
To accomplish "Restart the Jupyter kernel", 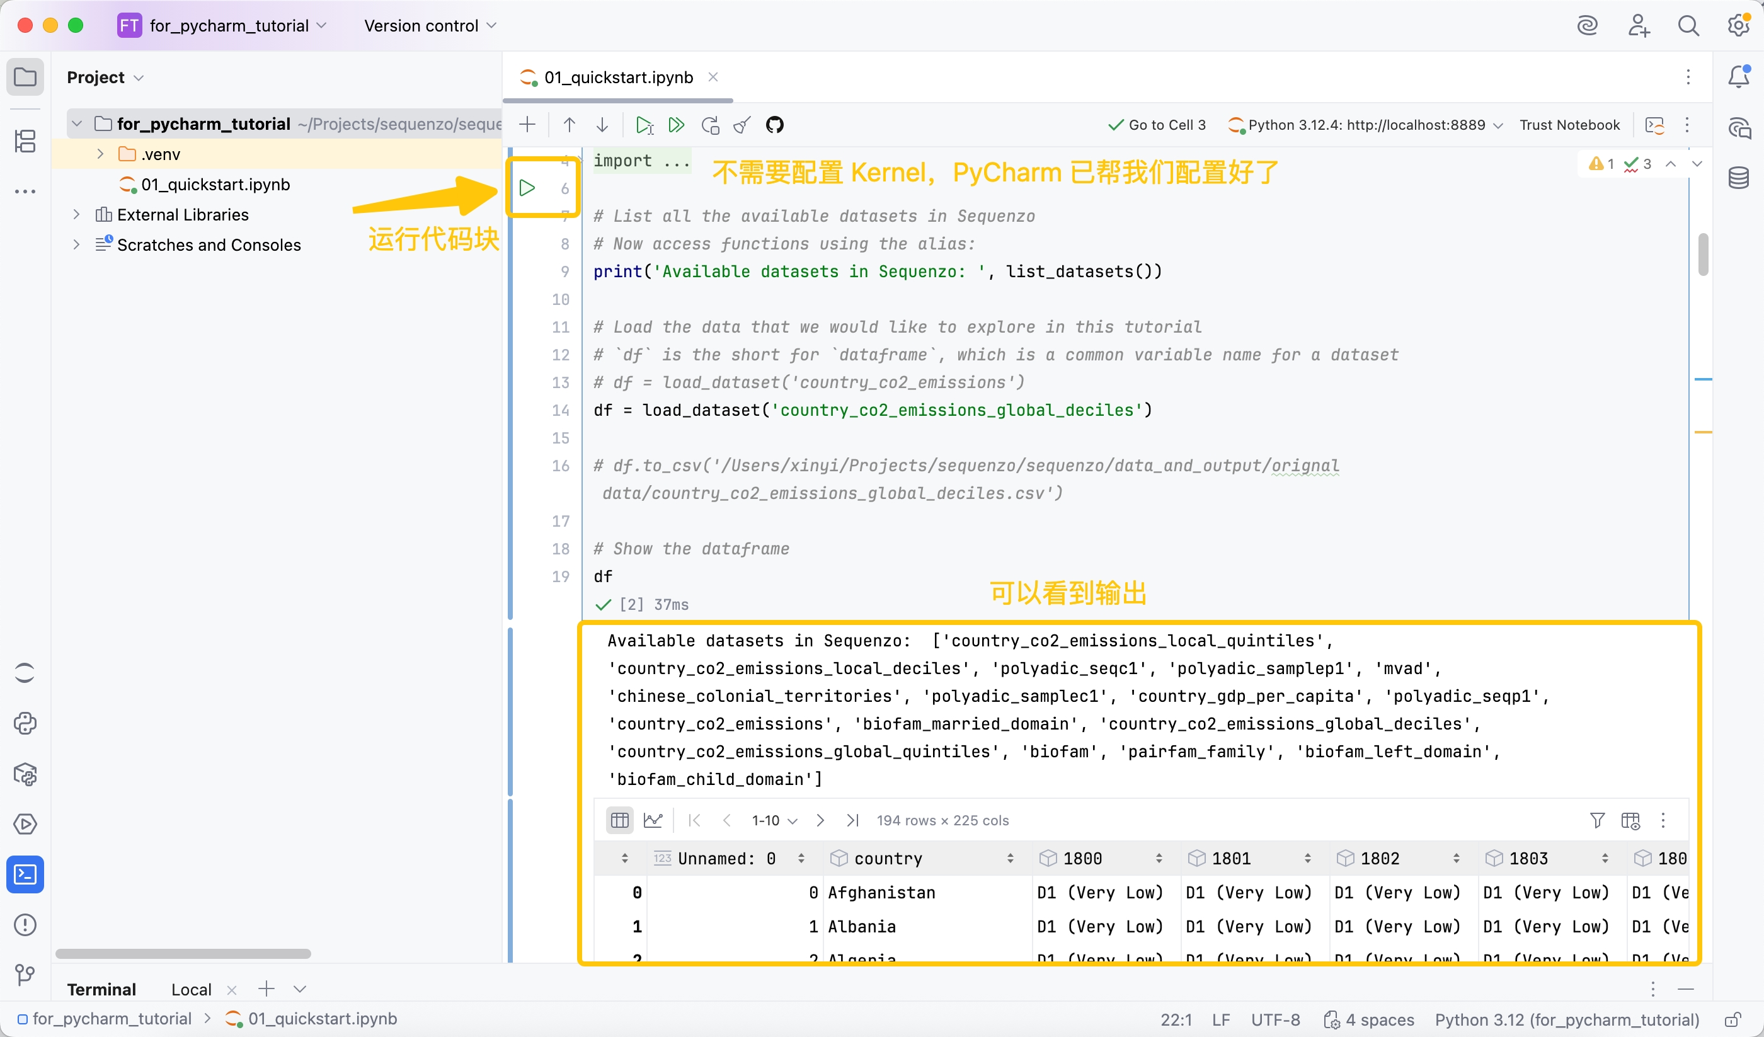I will [x=710, y=125].
